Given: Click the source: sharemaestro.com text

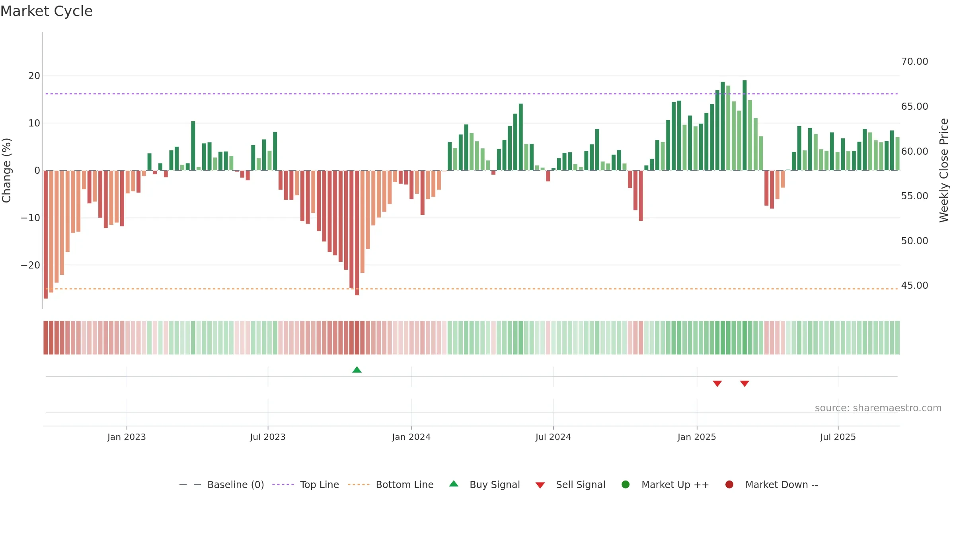Looking at the screenshot, I should point(878,408).
